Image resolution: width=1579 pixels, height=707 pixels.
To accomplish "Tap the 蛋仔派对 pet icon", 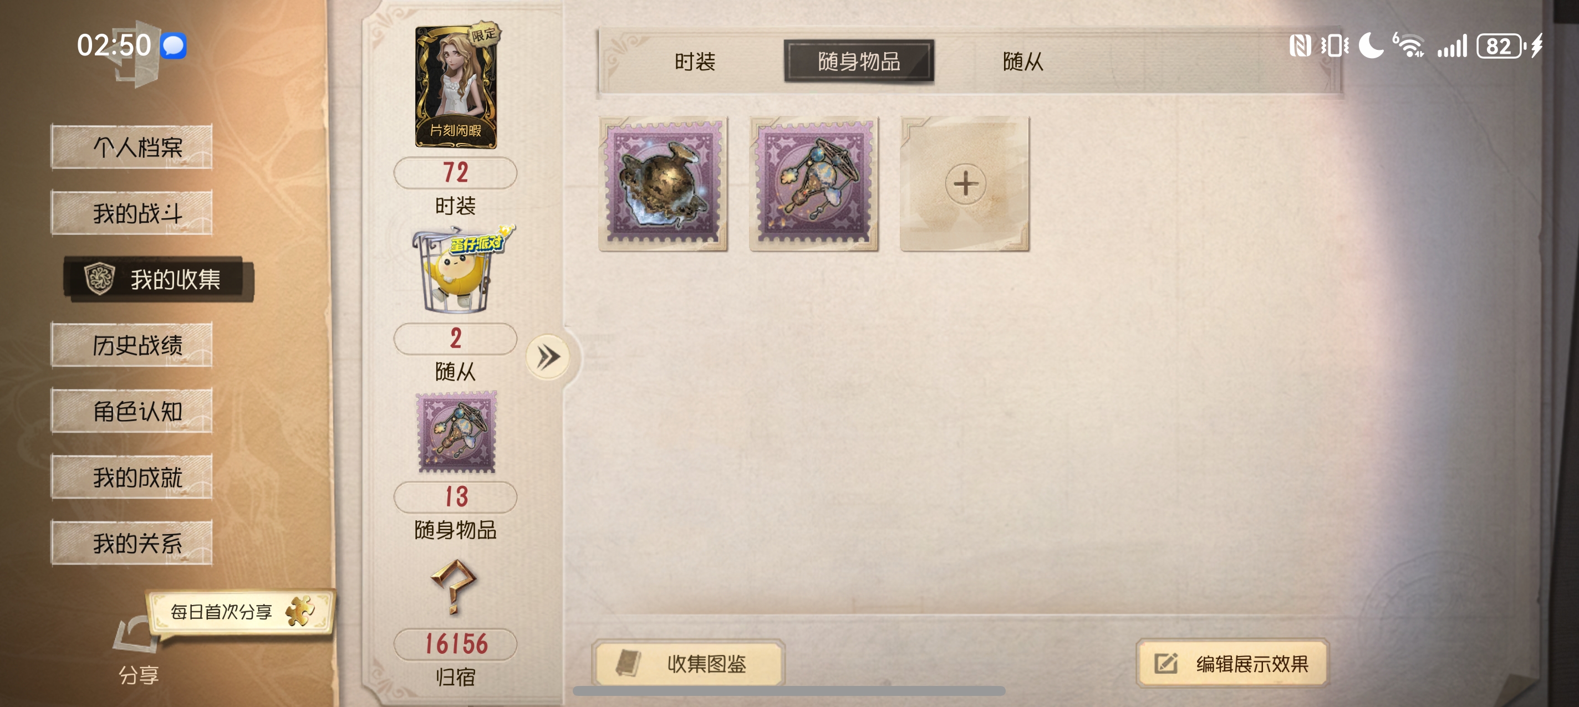I will click(459, 269).
